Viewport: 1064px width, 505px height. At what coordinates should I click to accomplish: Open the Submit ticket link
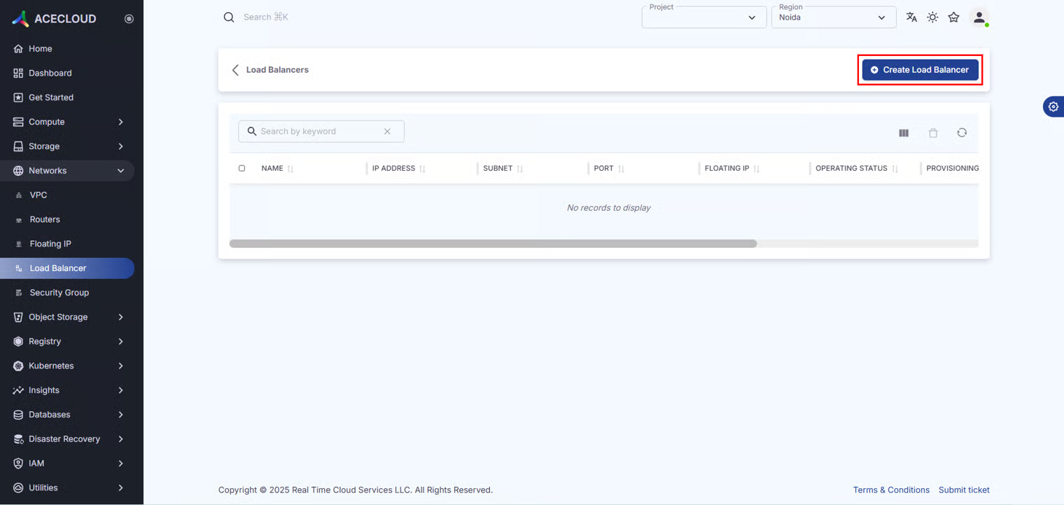coord(964,490)
